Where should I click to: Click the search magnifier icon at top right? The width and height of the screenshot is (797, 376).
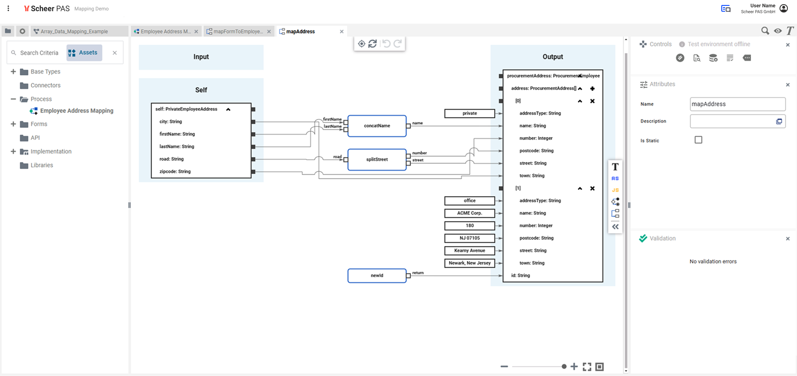[x=765, y=31]
